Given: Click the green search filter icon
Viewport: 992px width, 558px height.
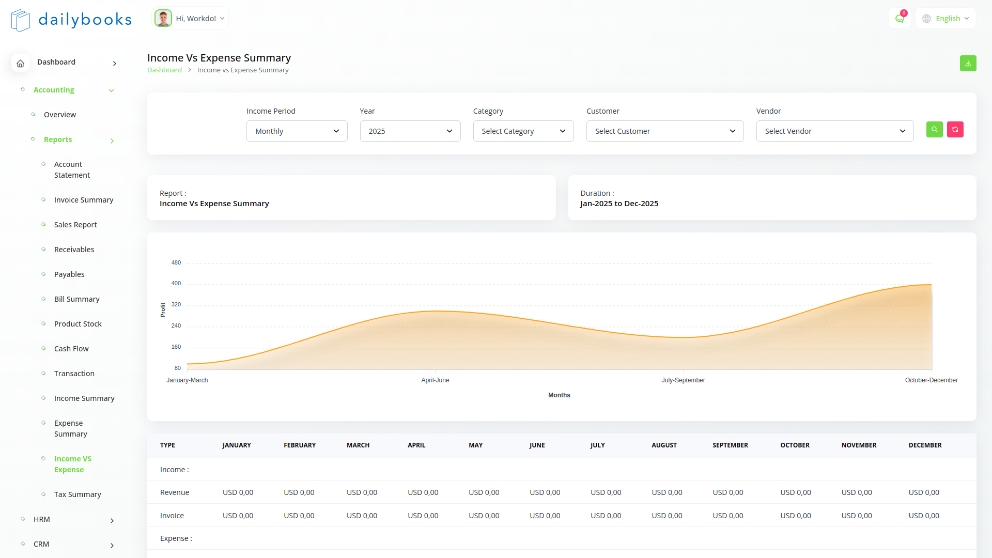Looking at the screenshot, I should 934,130.
